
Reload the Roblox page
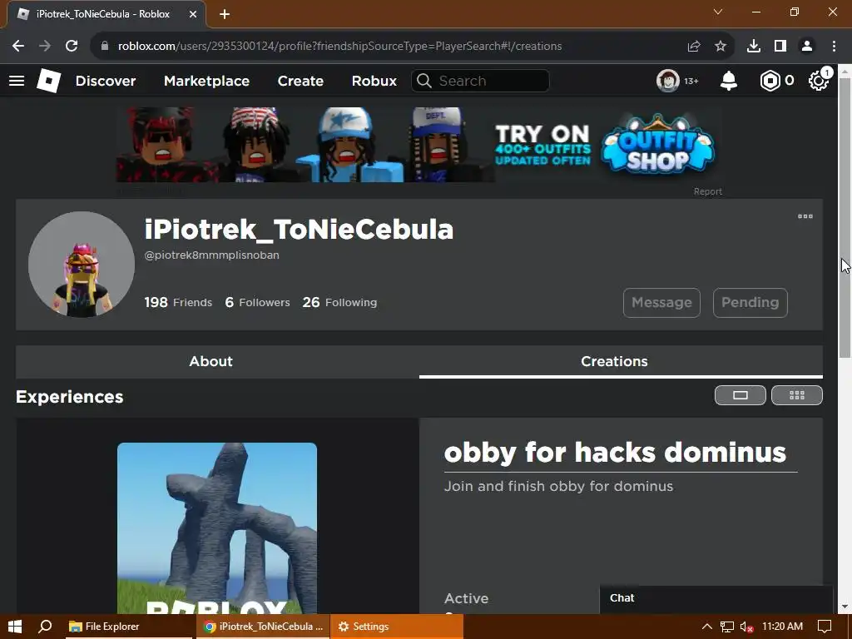[72, 47]
